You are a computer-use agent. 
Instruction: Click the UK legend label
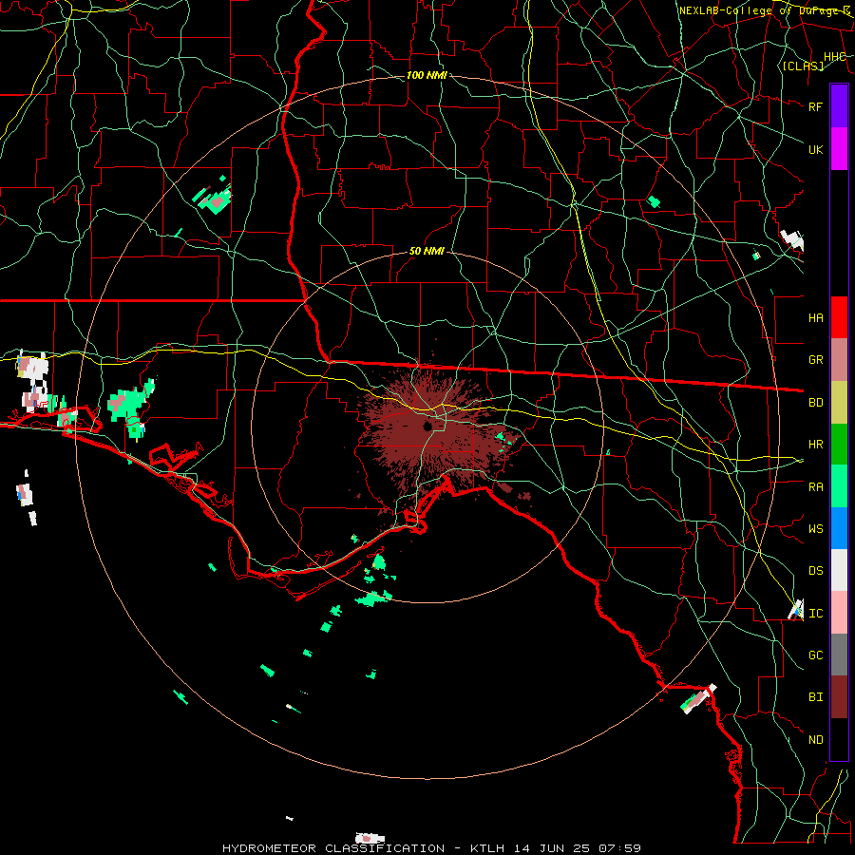pos(815,149)
